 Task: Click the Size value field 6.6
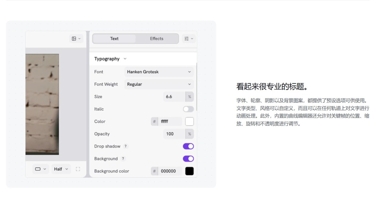pyautogui.click(x=174, y=96)
